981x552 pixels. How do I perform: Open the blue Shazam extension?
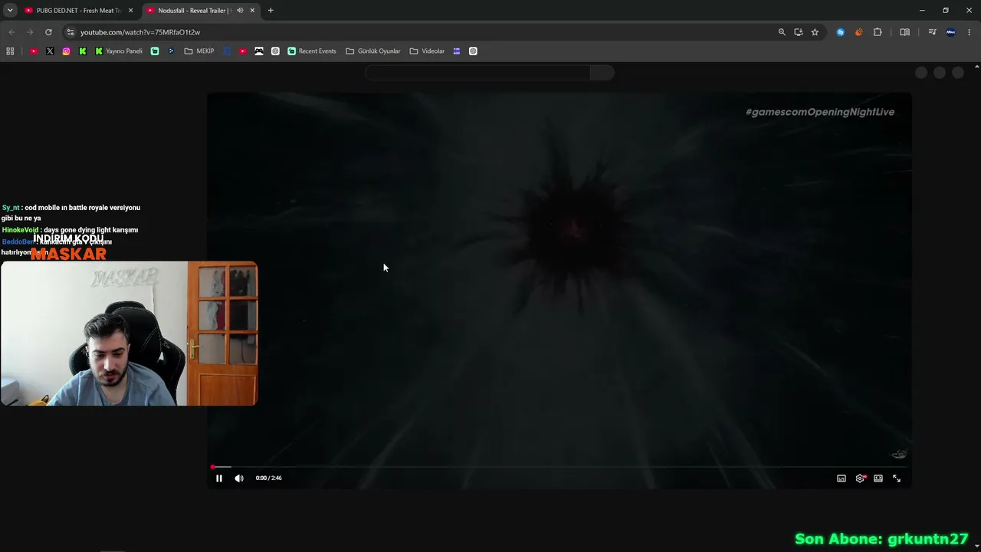[x=841, y=32]
